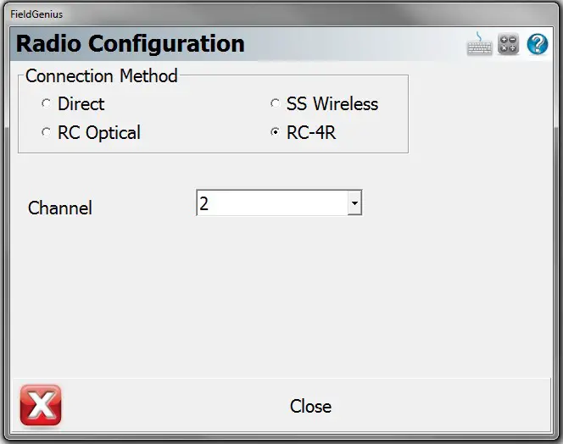The height and width of the screenshot is (444, 563).
Task: Click the empty area below Channel row
Action: coord(280,297)
